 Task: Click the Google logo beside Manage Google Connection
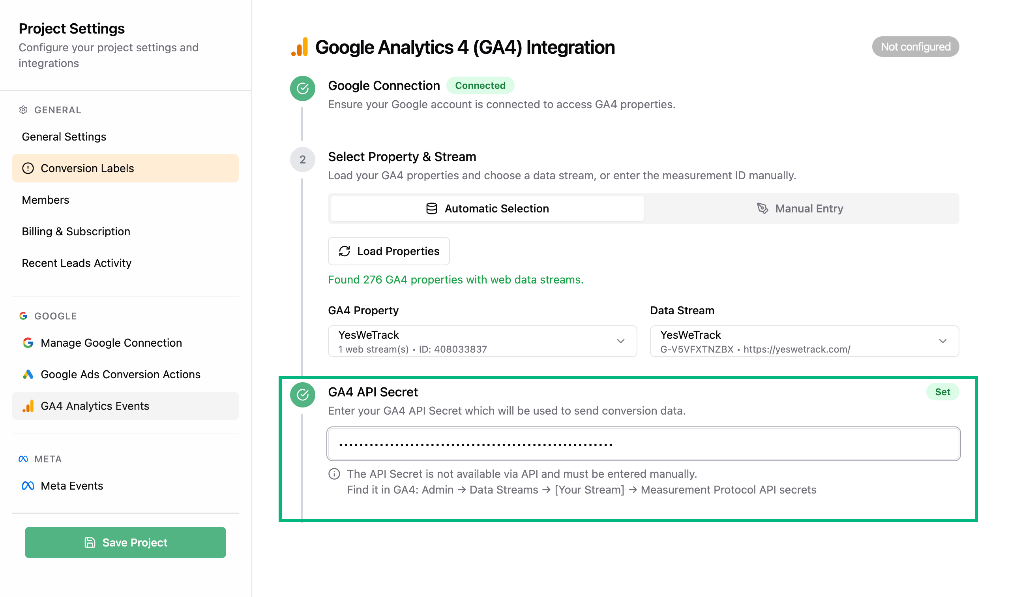[28, 343]
